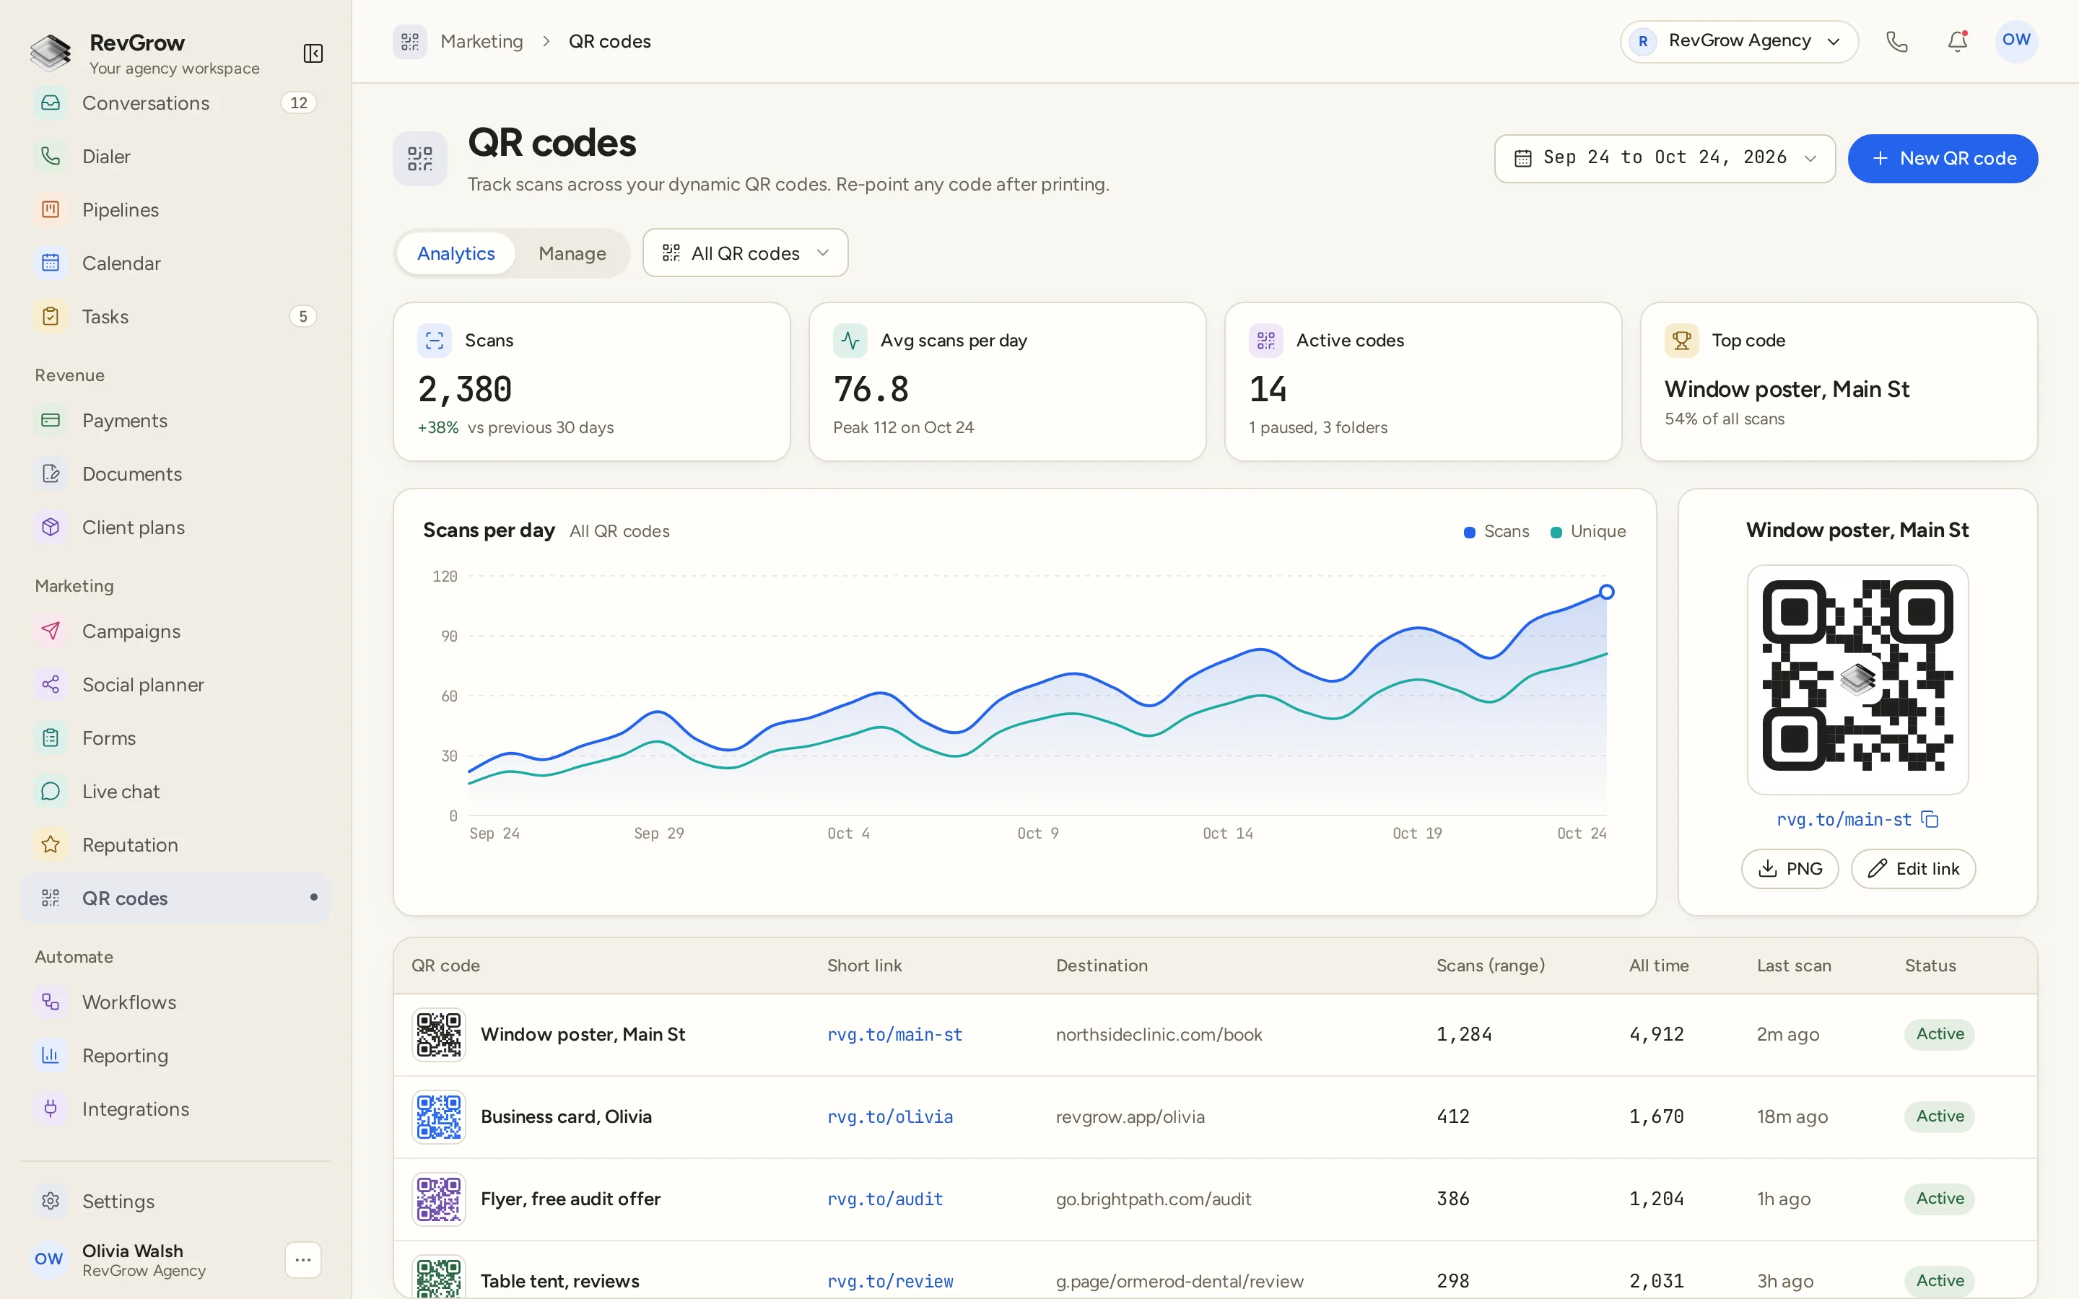
Task: Open the RevGrow Agency account switcher
Action: click(x=1739, y=41)
